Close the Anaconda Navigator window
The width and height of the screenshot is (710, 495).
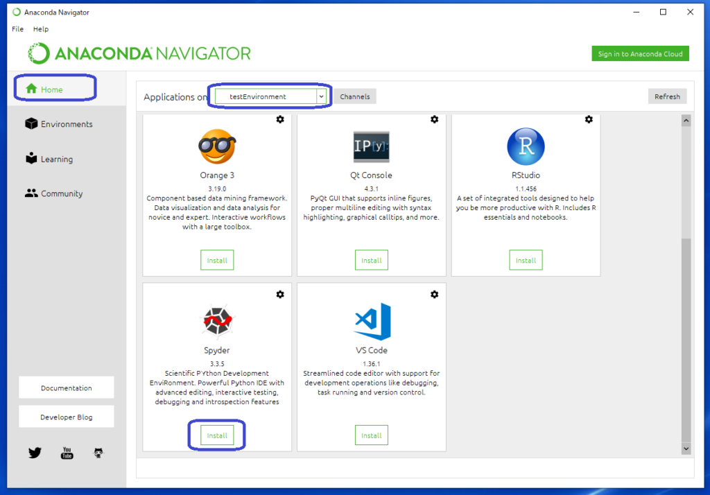click(x=690, y=12)
